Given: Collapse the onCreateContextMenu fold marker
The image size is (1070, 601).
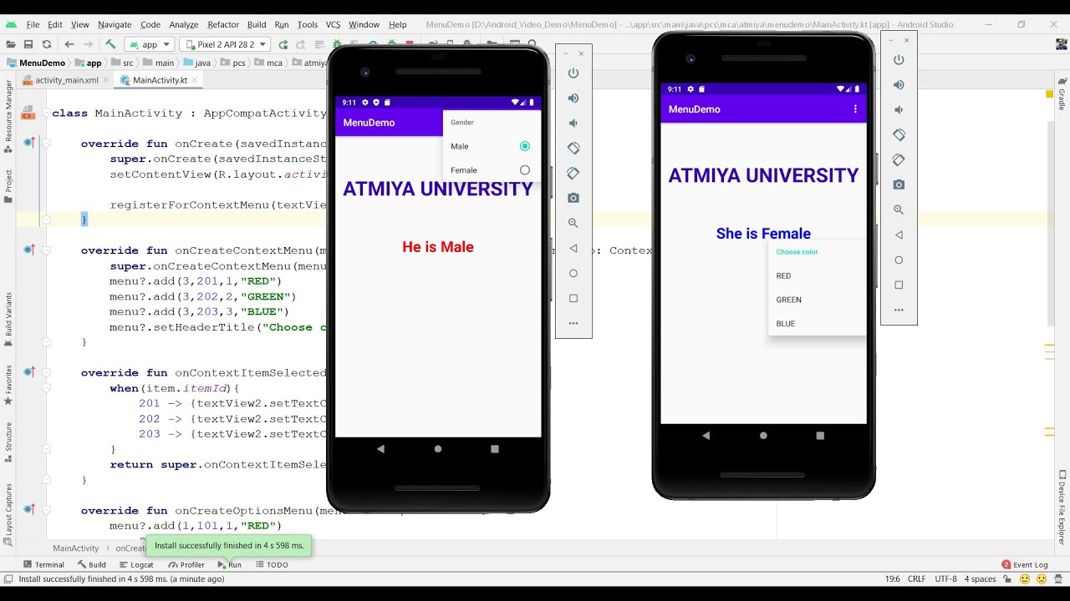Looking at the screenshot, I should tap(47, 250).
